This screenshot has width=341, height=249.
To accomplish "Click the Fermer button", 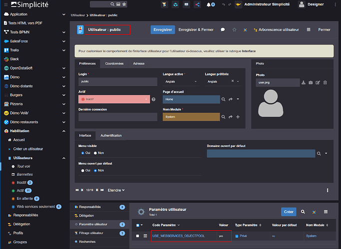I will pos(324,30).
